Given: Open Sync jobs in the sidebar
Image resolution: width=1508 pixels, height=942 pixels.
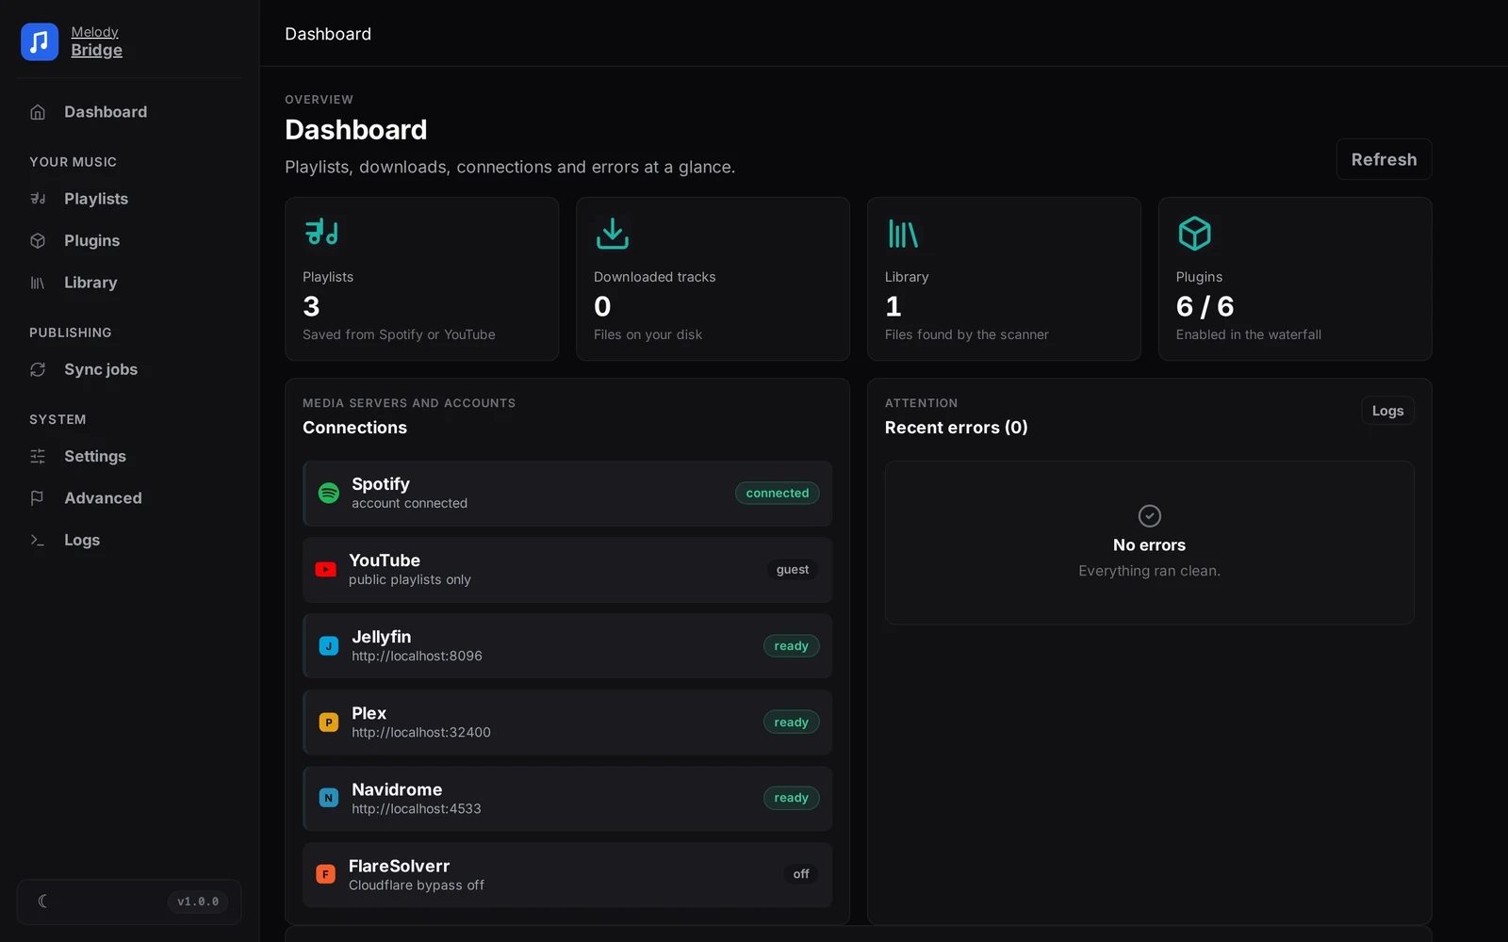Looking at the screenshot, I should pyautogui.click(x=129, y=369).
